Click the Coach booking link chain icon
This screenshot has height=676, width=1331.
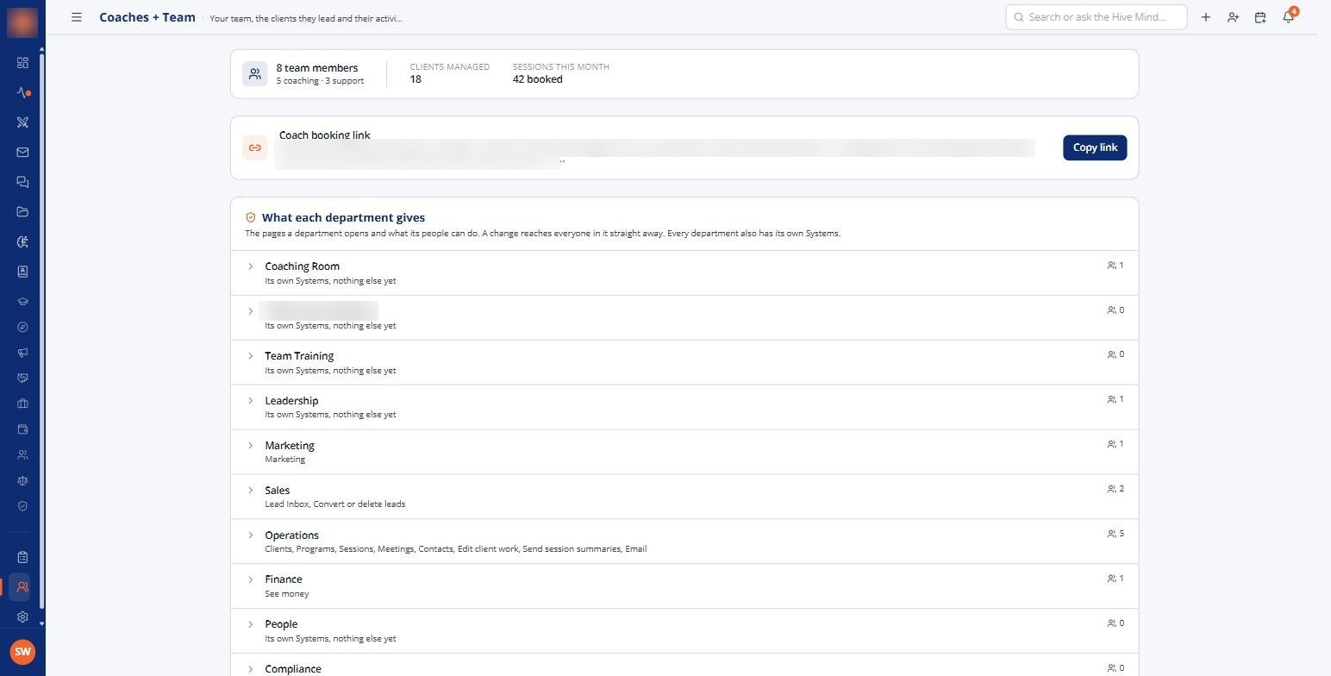point(255,147)
